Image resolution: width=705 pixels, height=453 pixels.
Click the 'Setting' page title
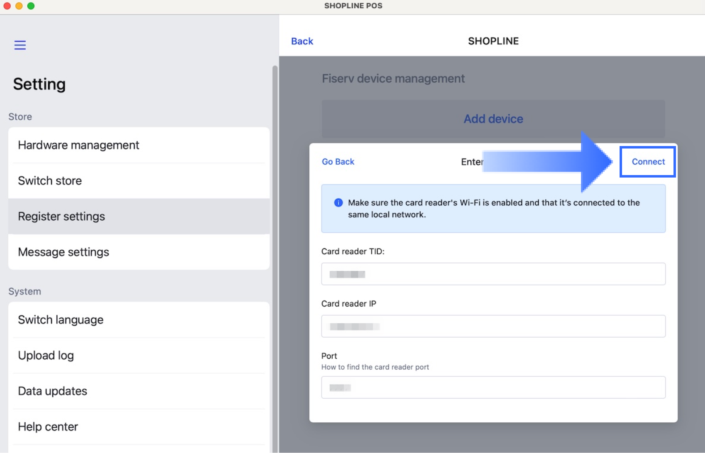39,84
